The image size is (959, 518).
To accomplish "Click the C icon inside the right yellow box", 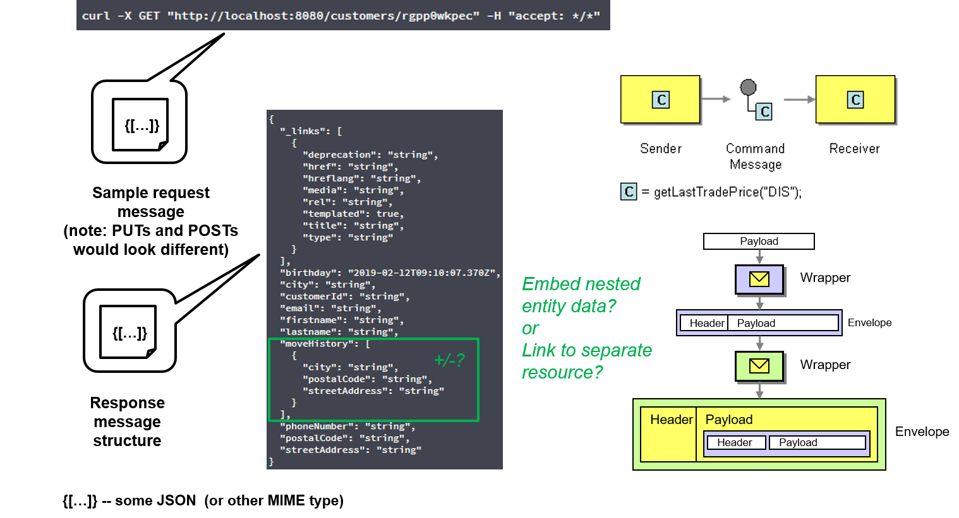I will (855, 100).
